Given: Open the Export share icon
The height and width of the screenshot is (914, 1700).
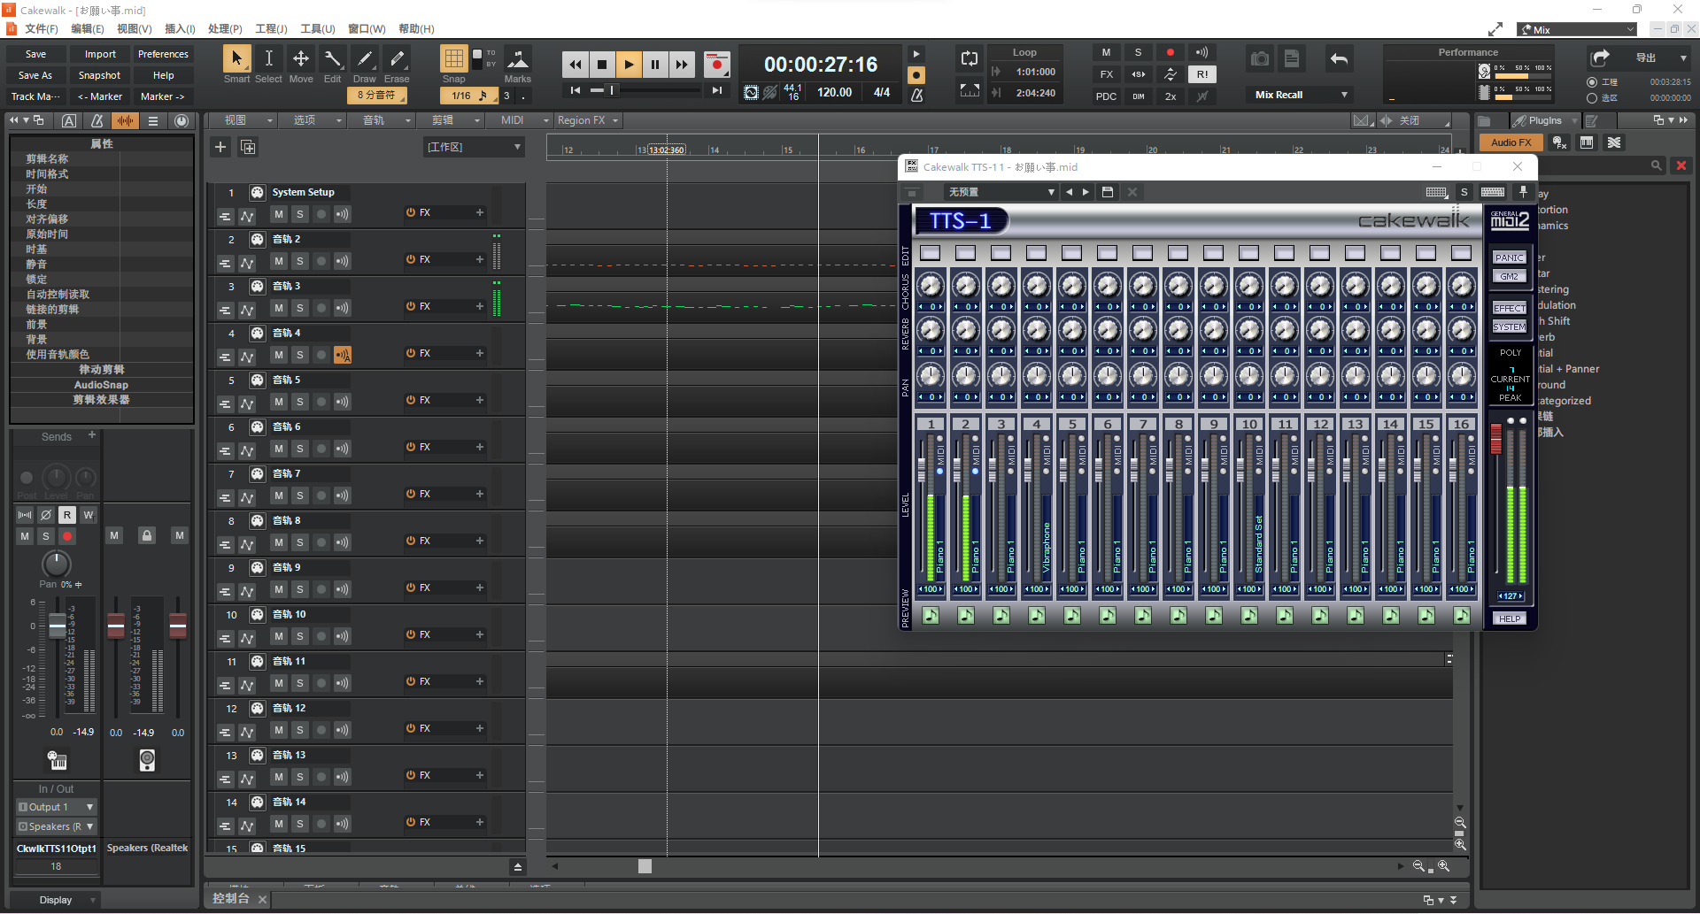Looking at the screenshot, I should (x=1600, y=58).
